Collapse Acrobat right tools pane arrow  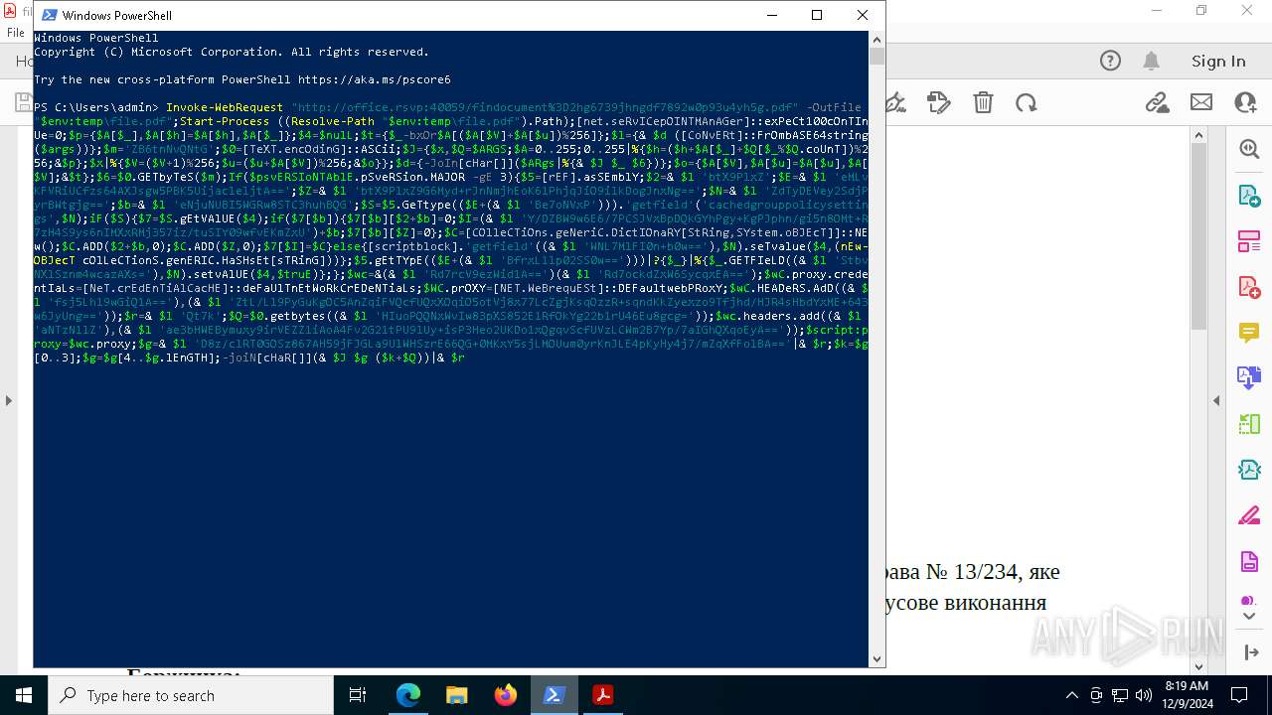point(1250,652)
